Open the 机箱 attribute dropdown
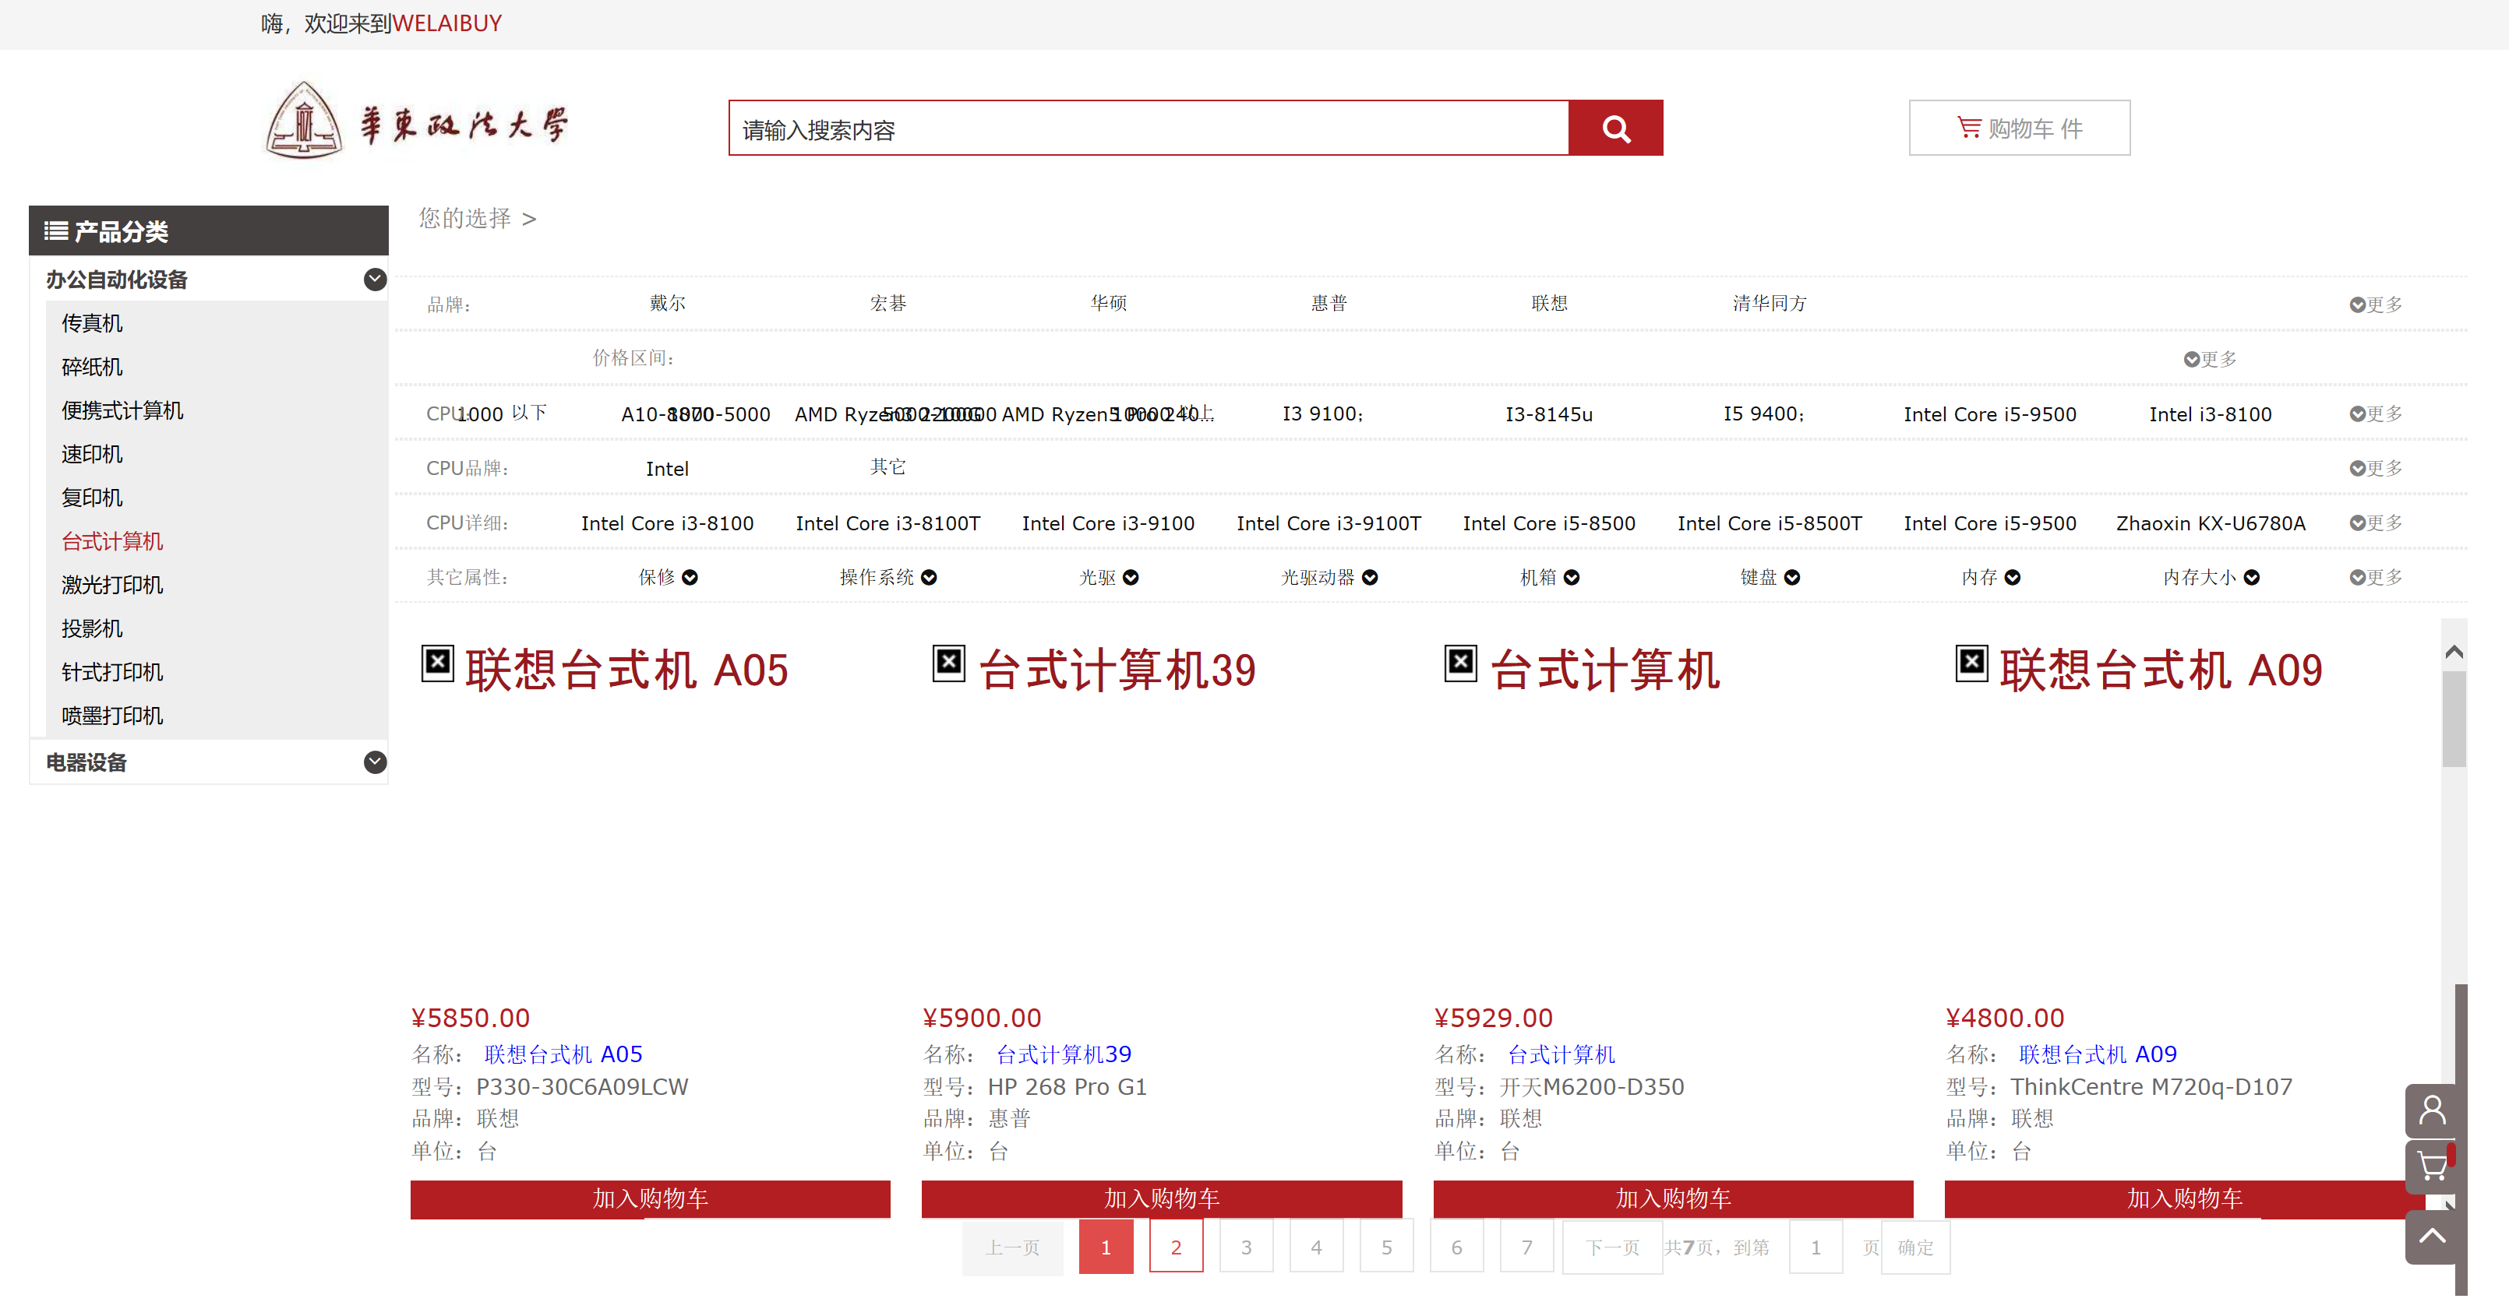Screen dimensions: 2509x1302 [1549, 577]
